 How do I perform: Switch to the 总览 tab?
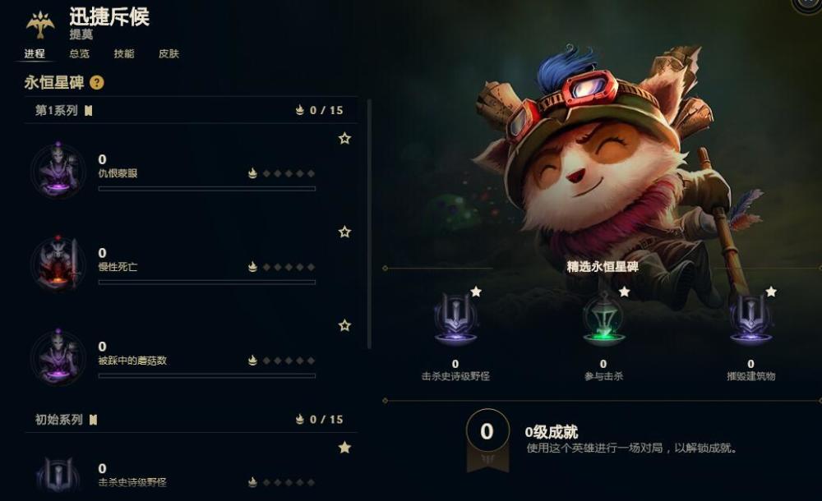(x=79, y=53)
